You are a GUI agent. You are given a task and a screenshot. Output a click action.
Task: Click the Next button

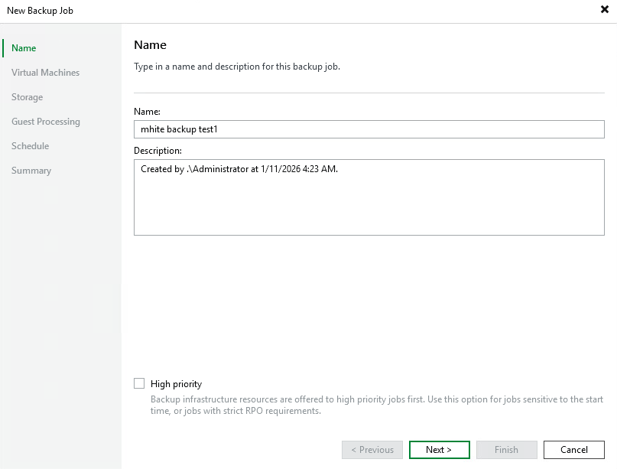tap(439, 449)
